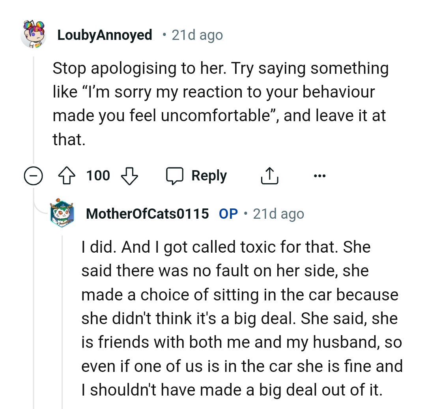
Task: Open MotherOfCats0115's profile via username
Action: (147, 214)
